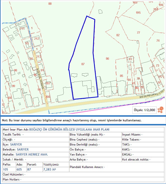Click the BOĞAZIÇI ÖN GÖRÜNÜM plan name
166x184 pixels.
[69, 130]
